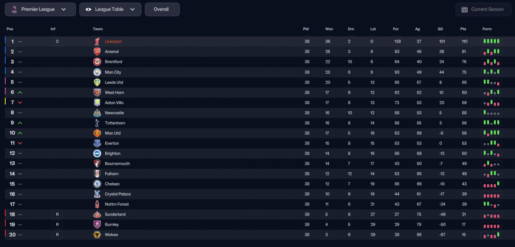
Task: Click the Man City club crest
Action: point(97,72)
